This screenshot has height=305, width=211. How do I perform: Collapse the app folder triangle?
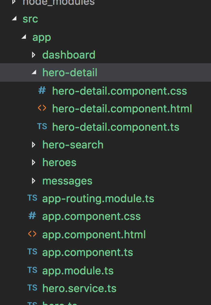pos(24,36)
